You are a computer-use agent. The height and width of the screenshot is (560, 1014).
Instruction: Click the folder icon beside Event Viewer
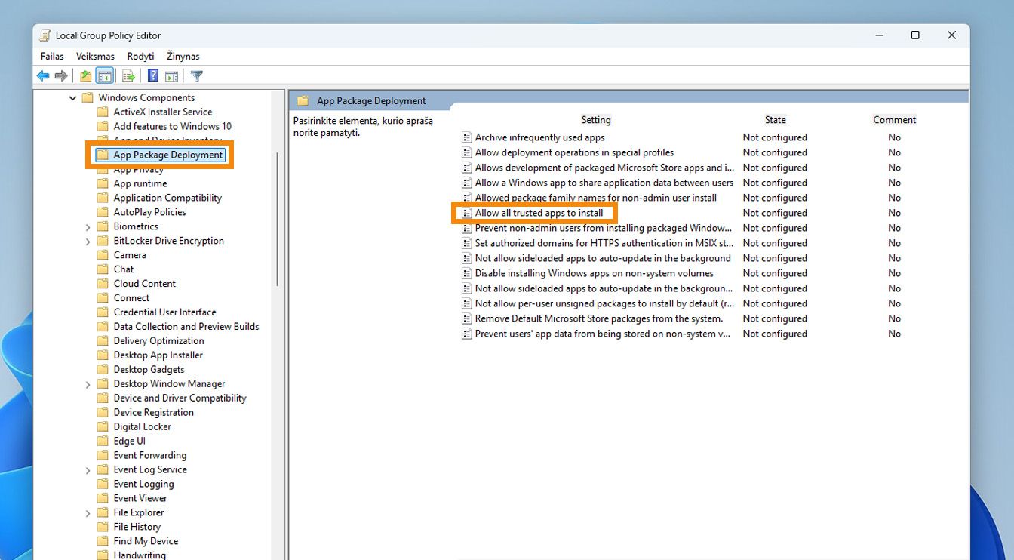(x=103, y=499)
